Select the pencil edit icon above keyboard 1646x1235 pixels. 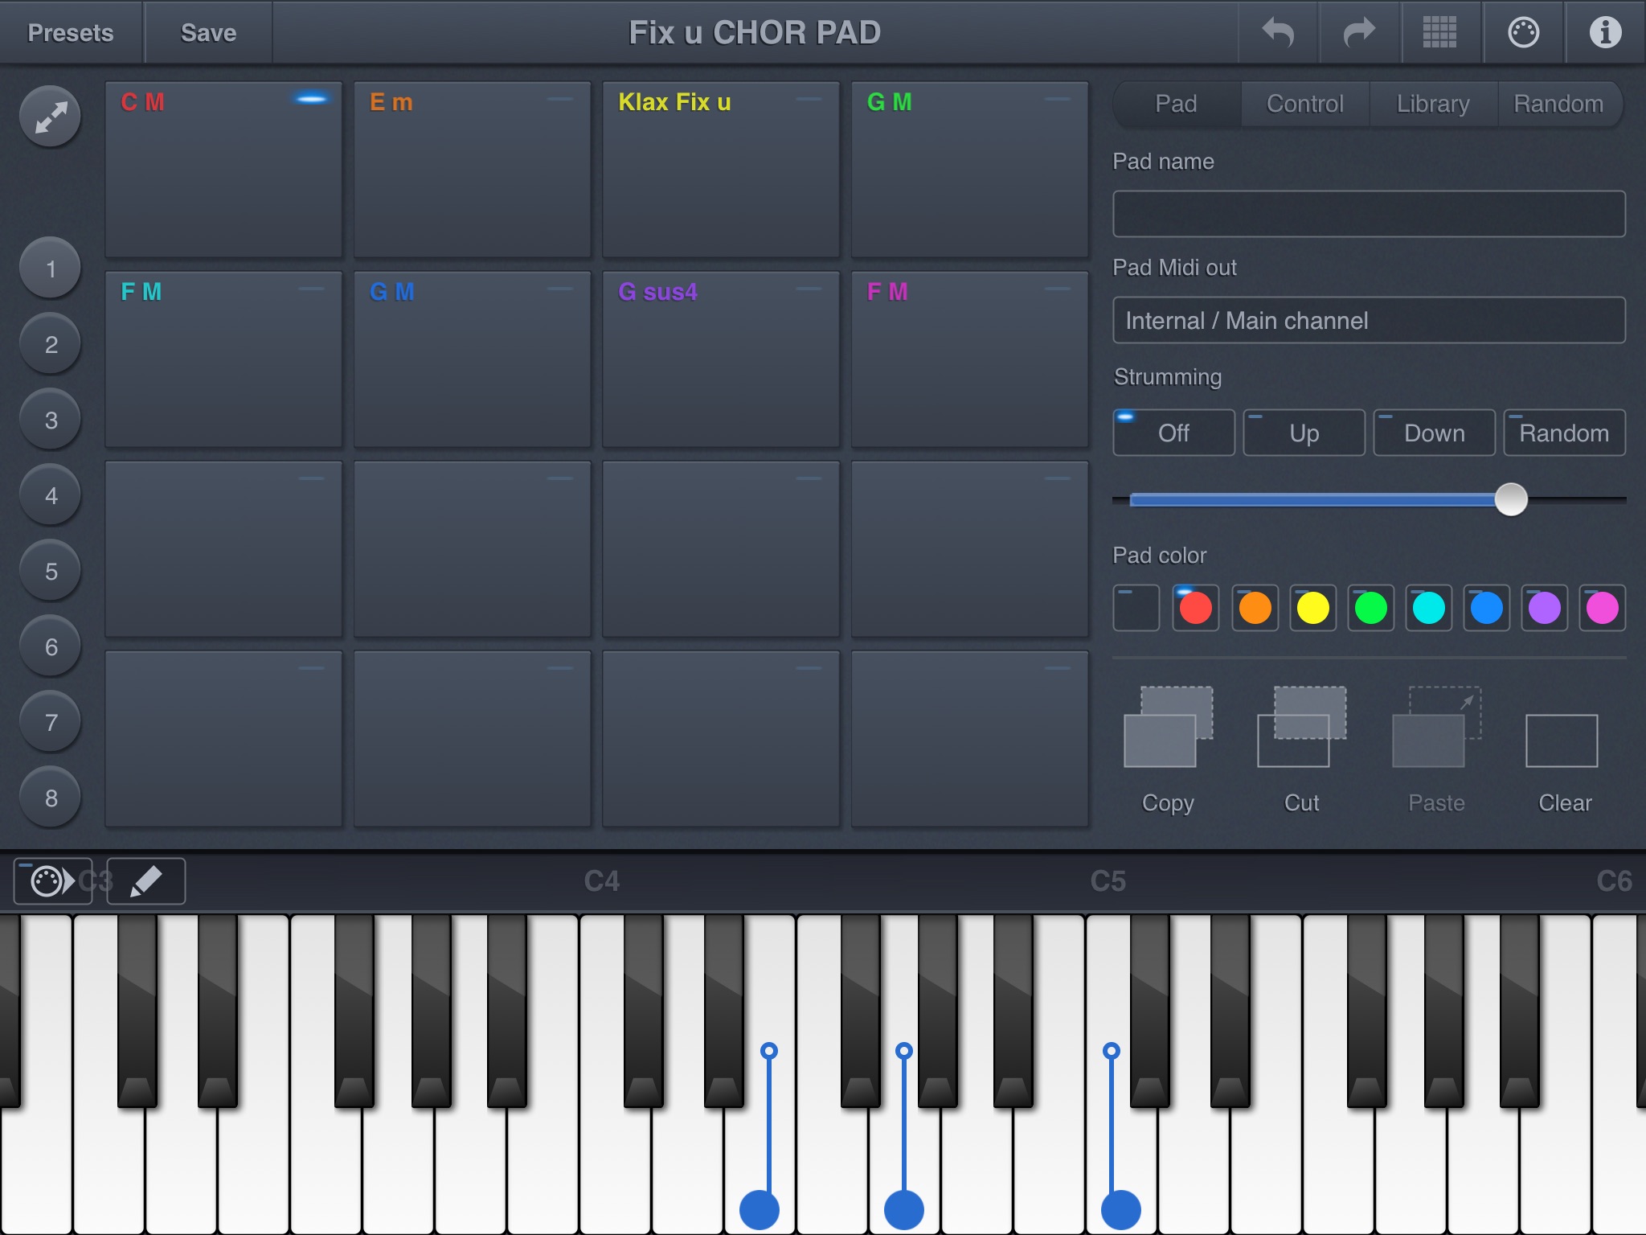pos(146,881)
